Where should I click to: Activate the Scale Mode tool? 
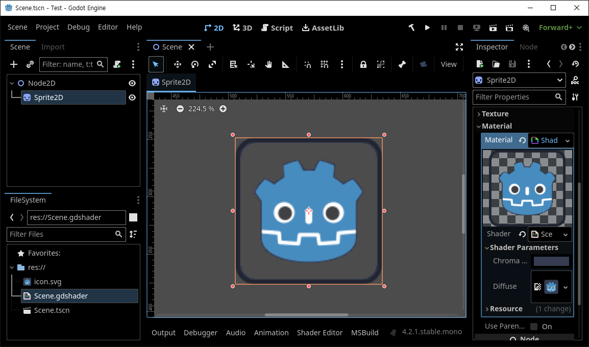click(x=212, y=65)
